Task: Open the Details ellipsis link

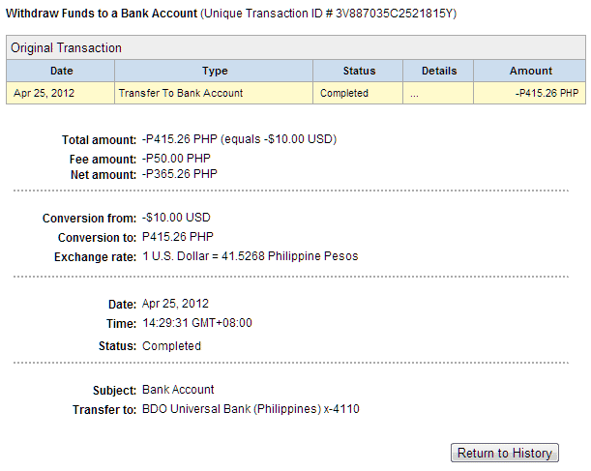Action: click(414, 94)
